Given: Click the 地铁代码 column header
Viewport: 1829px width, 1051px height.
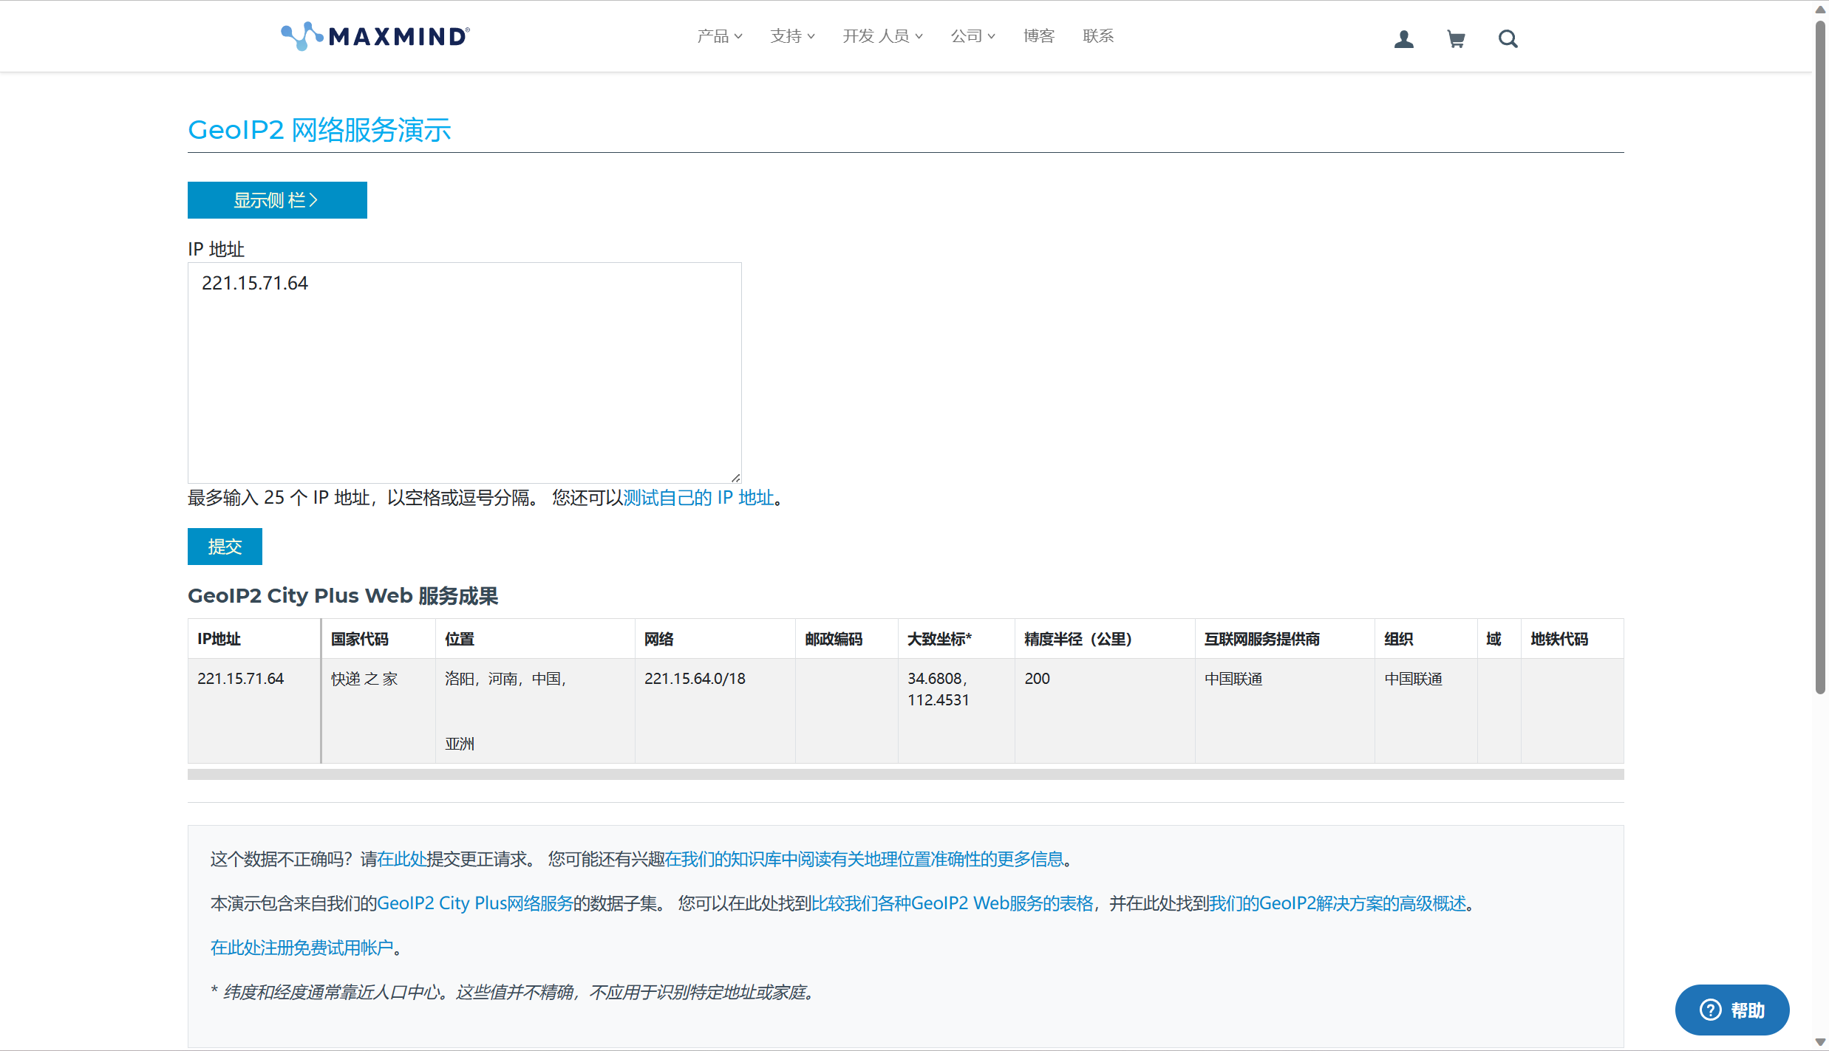Looking at the screenshot, I should 1573,639.
